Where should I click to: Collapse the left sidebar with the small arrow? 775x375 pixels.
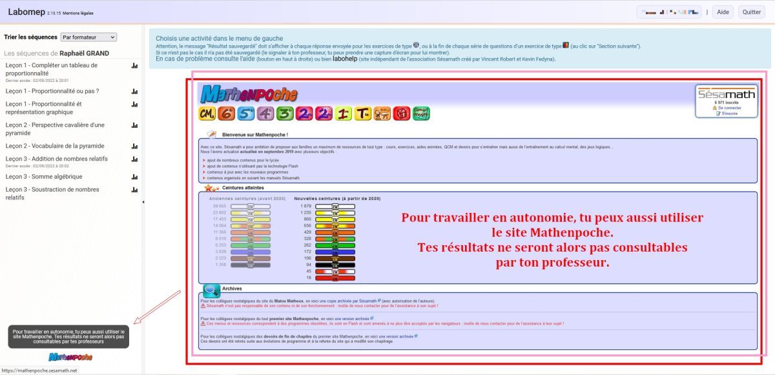(143, 202)
